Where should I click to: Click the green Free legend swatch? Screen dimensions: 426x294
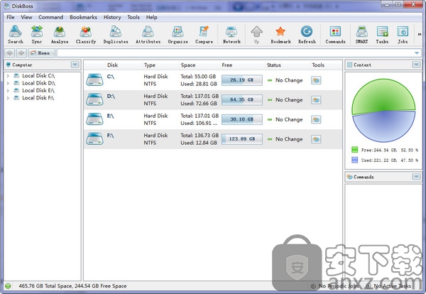pyautogui.click(x=354, y=150)
